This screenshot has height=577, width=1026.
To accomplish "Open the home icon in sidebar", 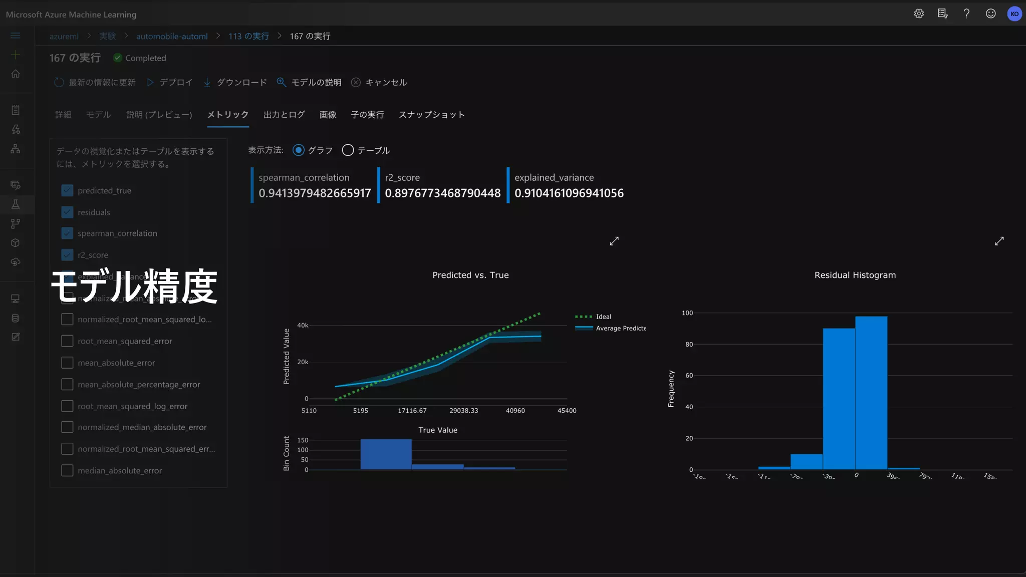I will coord(16,74).
